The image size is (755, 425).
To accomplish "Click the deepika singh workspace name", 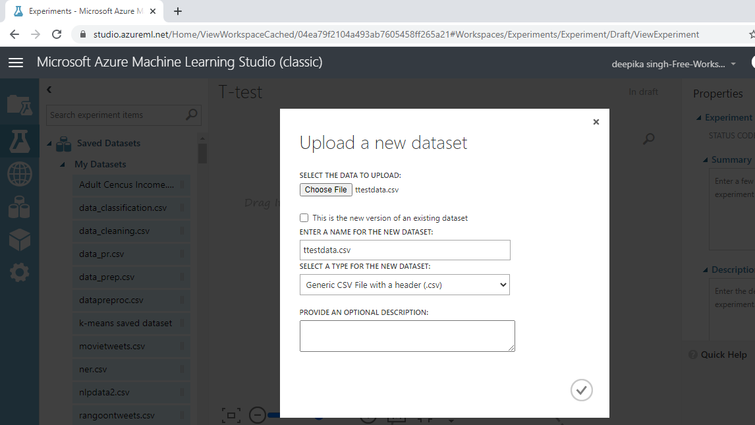I will pos(668,64).
